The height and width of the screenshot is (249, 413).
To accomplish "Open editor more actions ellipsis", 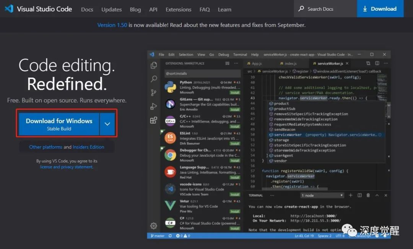I will coord(385,63).
